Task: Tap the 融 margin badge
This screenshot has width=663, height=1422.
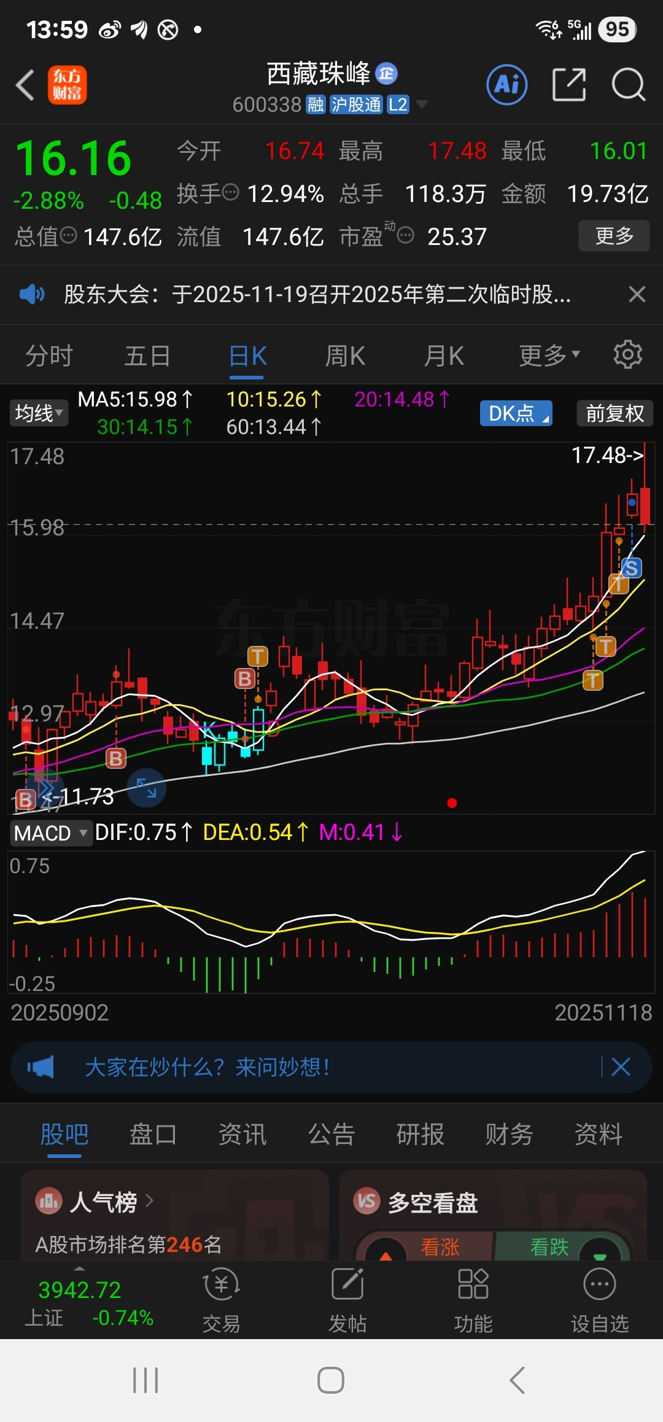Action: pyautogui.click(x=316, y=104)
